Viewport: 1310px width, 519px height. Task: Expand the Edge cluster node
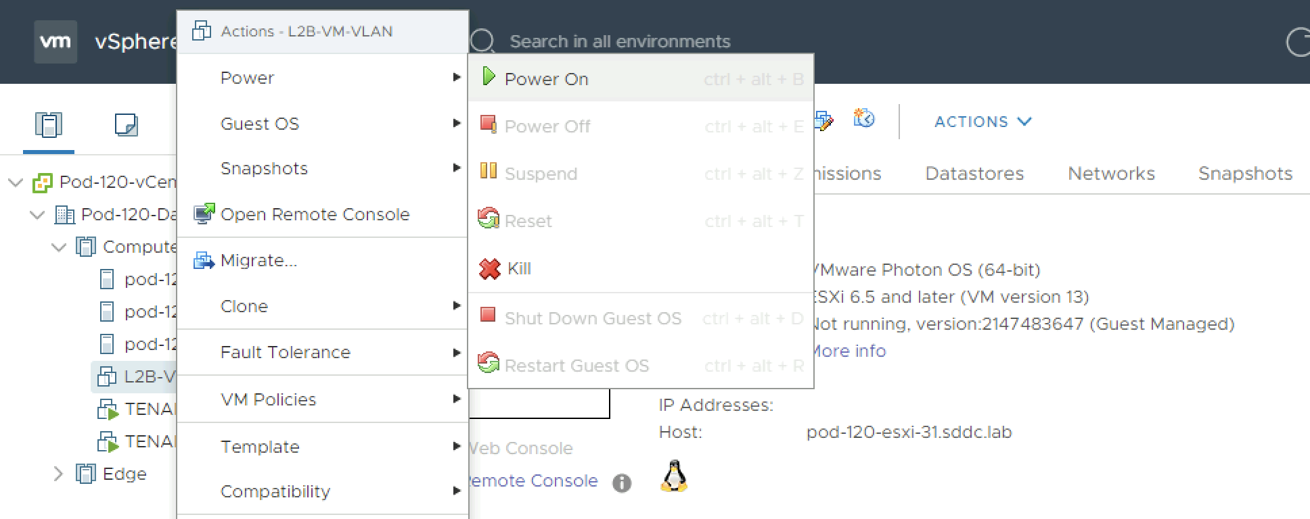coord(58,474)
